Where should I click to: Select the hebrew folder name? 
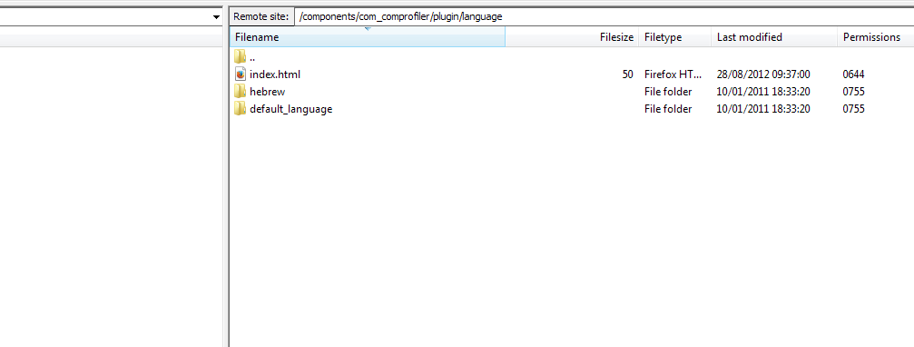[267, 92]
